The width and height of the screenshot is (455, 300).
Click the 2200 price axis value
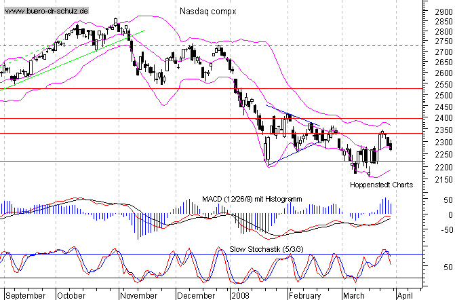coord(443,168)
